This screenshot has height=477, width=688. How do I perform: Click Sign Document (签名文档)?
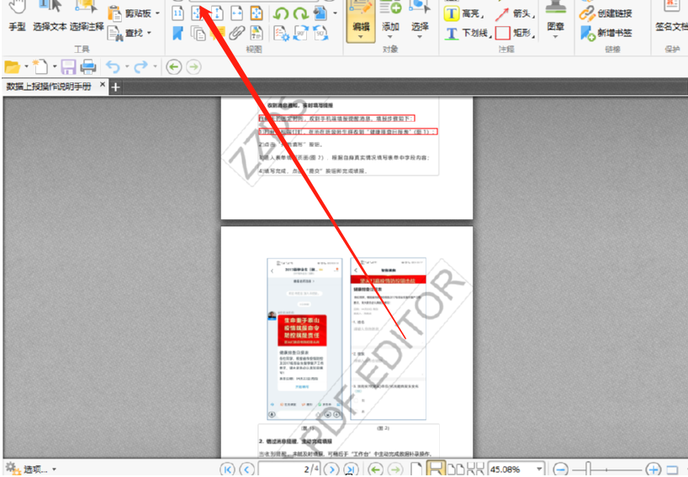pyautogui.click(x=671, y=18)
